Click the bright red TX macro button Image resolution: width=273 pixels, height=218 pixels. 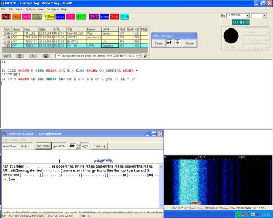115,16
